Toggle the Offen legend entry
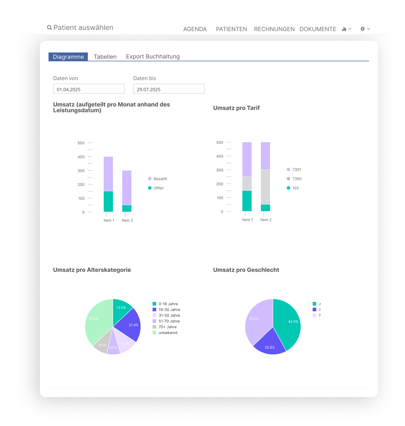The height and width of the screenshot is (426, 405). [156, 188]
